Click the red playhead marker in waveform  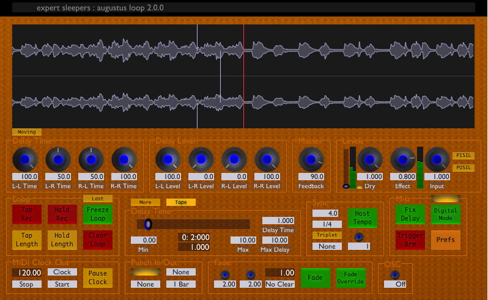point(243,76)
